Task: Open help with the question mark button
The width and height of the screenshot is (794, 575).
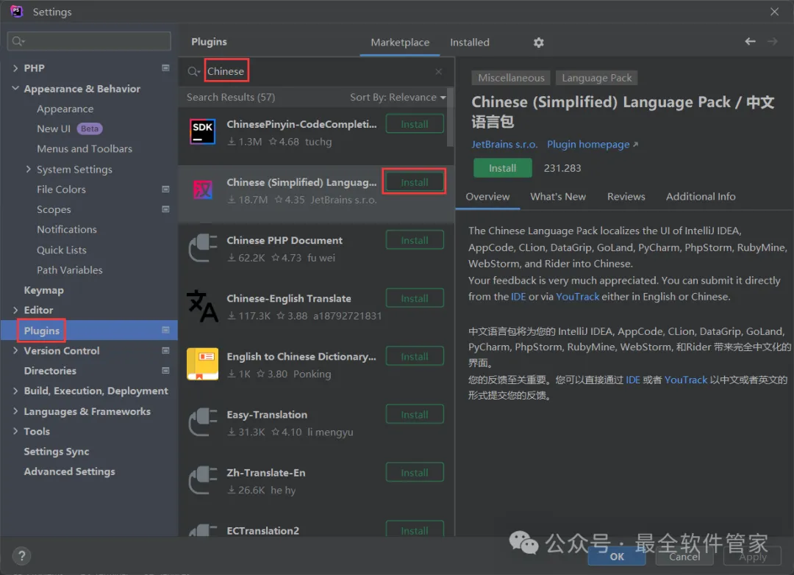Action: click(22, 557)
